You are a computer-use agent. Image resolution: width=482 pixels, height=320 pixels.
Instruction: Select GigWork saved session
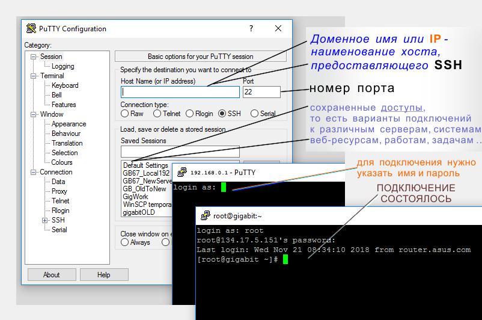(136, 197)
